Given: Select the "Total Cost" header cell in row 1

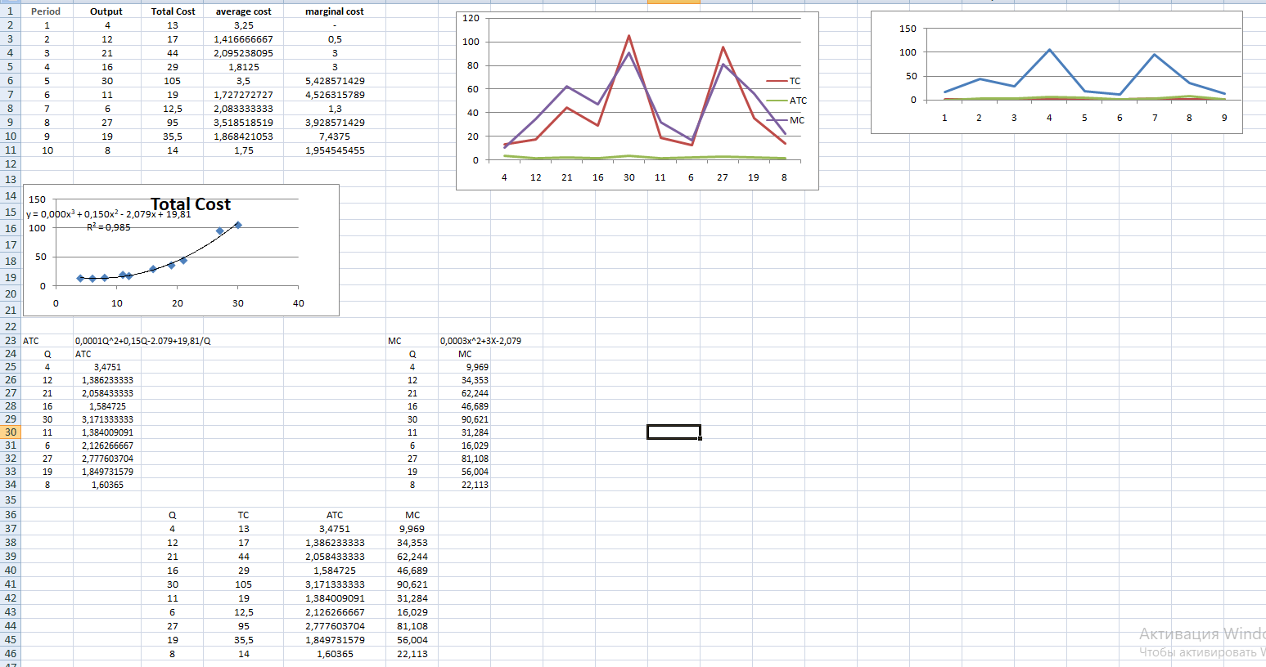Looking at the screenshot, I should tap(173, 11).
